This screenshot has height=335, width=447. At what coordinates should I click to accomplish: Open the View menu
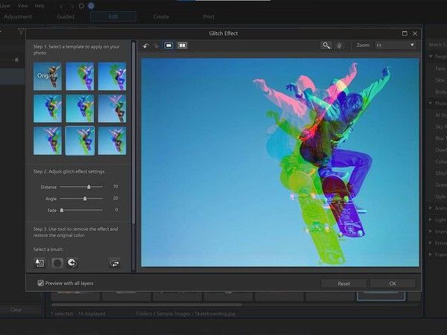[x=22, y=6]
